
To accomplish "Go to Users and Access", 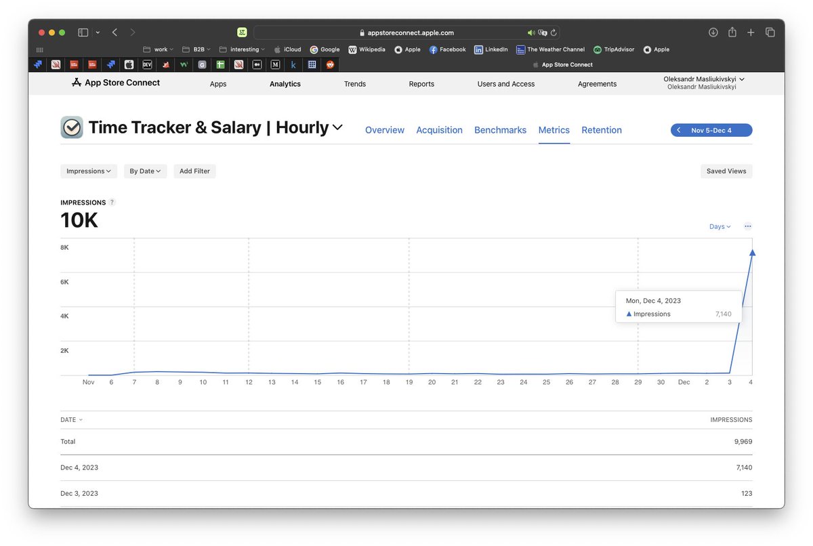I will [x=506, y=84].
